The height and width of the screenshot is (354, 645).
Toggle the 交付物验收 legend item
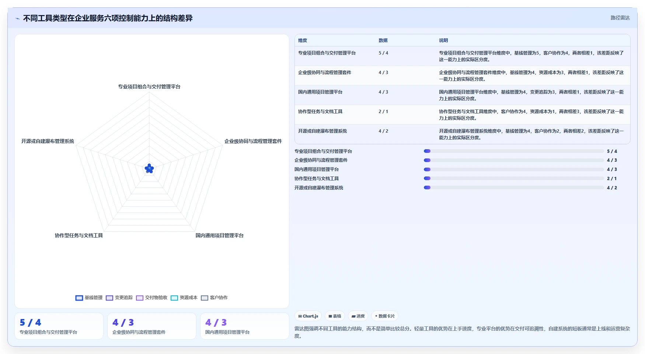point(151,298)
